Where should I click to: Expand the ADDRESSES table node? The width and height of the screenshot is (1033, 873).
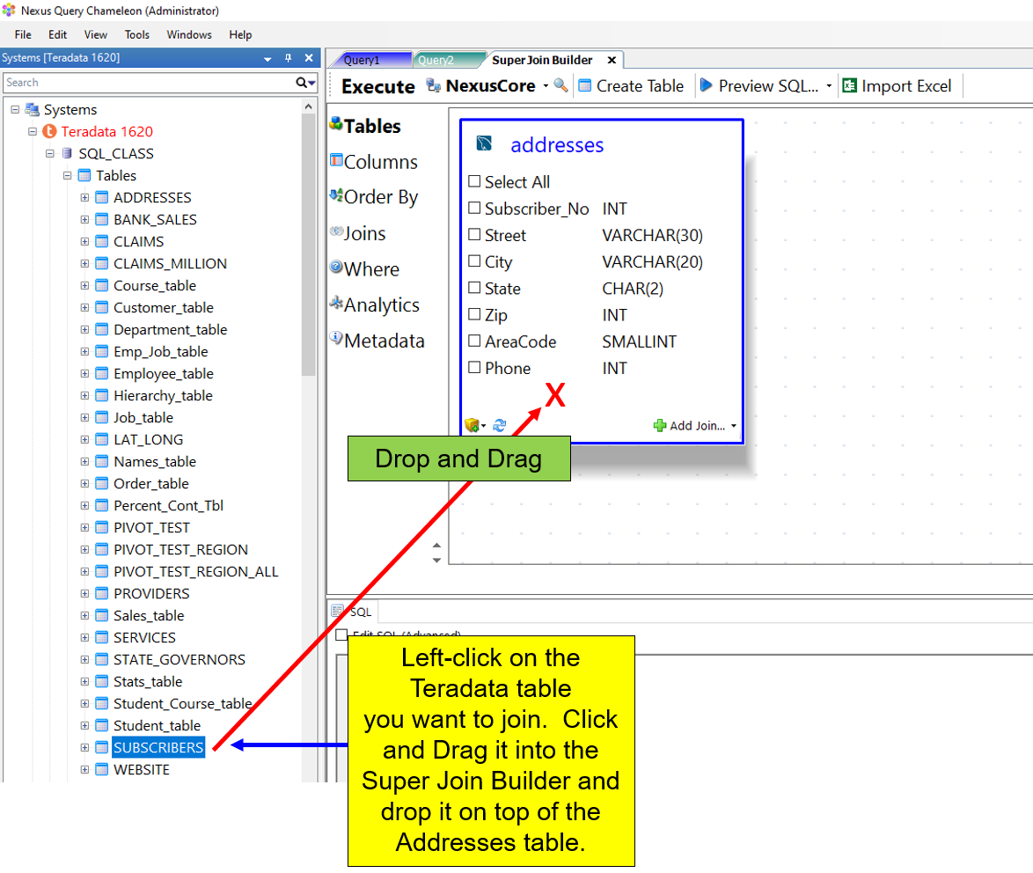[84, 197]
